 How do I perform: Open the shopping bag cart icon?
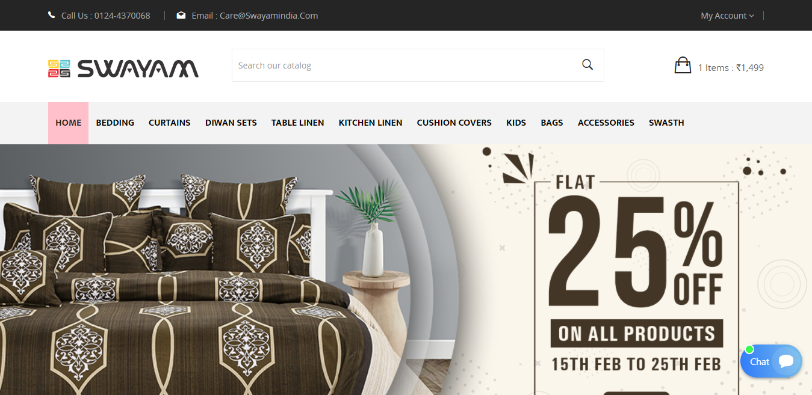click(x=683, y=65)
